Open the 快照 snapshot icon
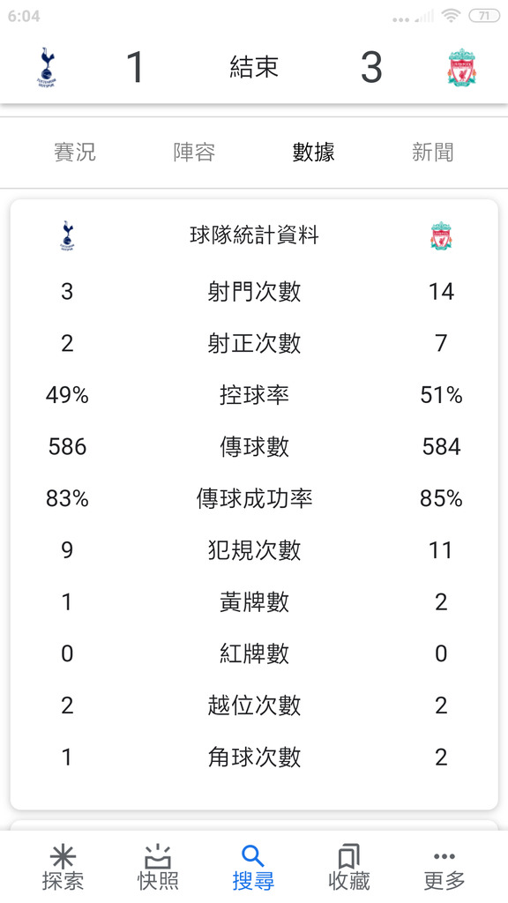The image size is (508, 903). (x=158, y=857)
